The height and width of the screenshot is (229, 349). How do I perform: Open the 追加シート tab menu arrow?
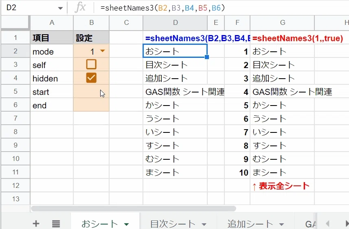tap(281, 225)
